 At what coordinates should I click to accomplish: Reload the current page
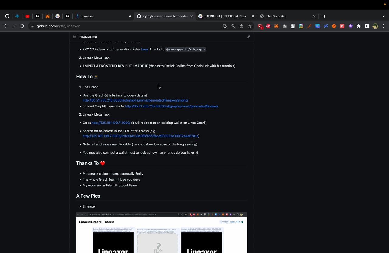point(22,26)
